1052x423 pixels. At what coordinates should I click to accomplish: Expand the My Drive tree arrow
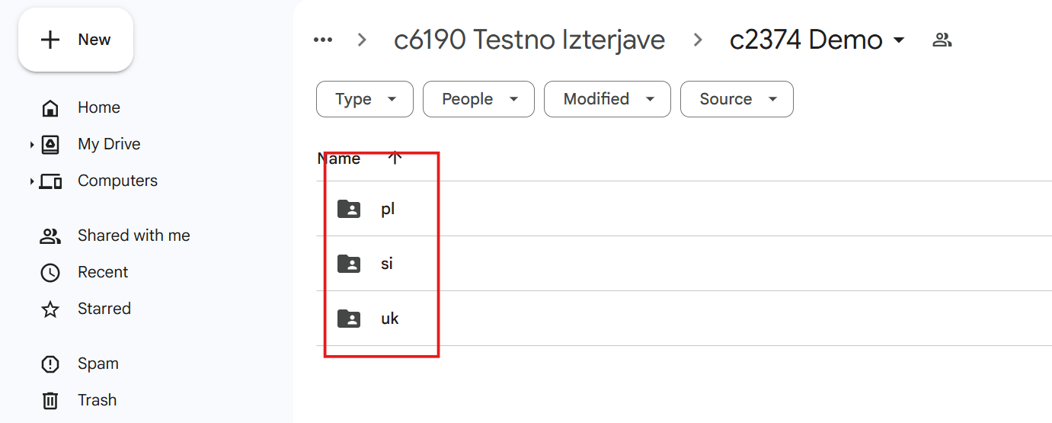click(x=32, y=144)
